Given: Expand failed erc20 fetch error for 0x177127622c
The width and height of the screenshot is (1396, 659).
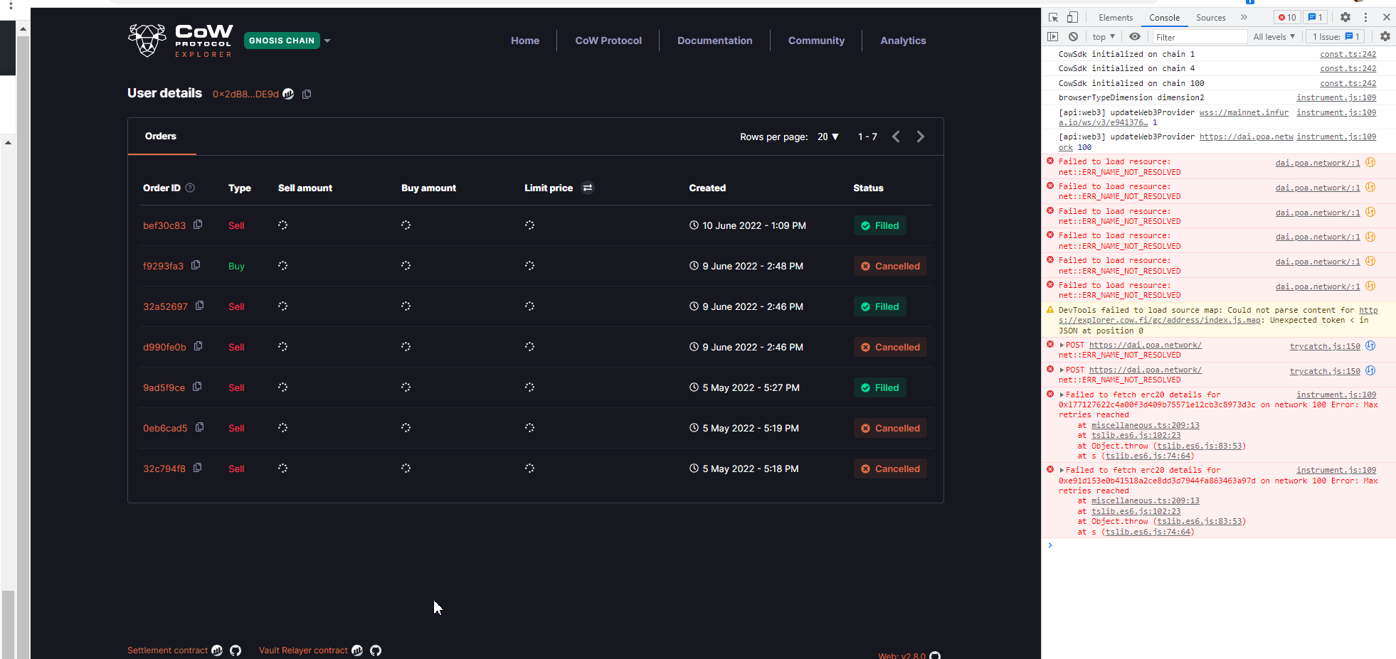Looking at the screenshot, I should (x=1062, y=395).
